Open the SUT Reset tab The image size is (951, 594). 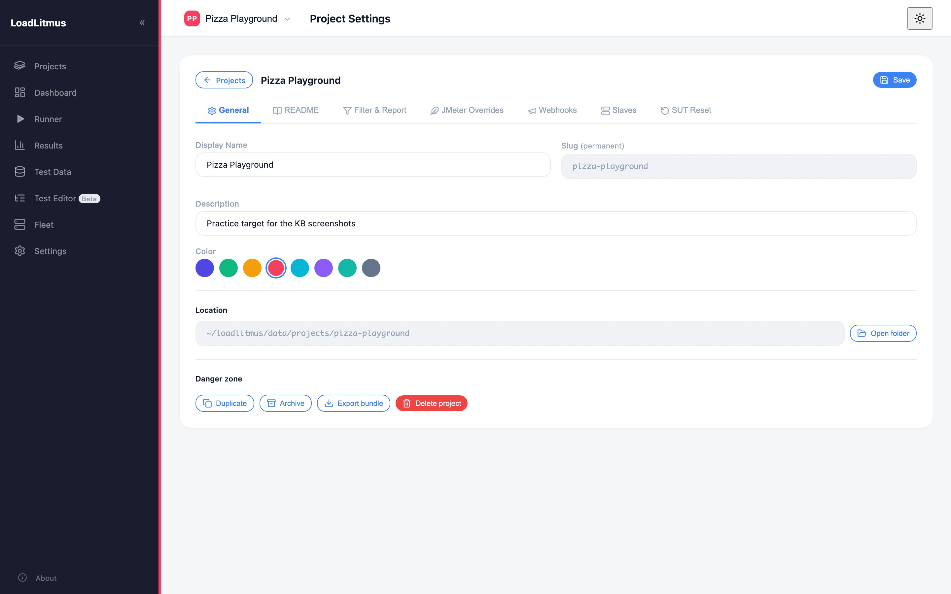(686, 111)
